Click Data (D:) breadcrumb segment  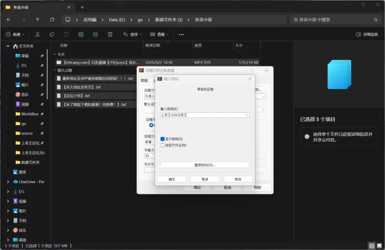click(x=117, y=20)
